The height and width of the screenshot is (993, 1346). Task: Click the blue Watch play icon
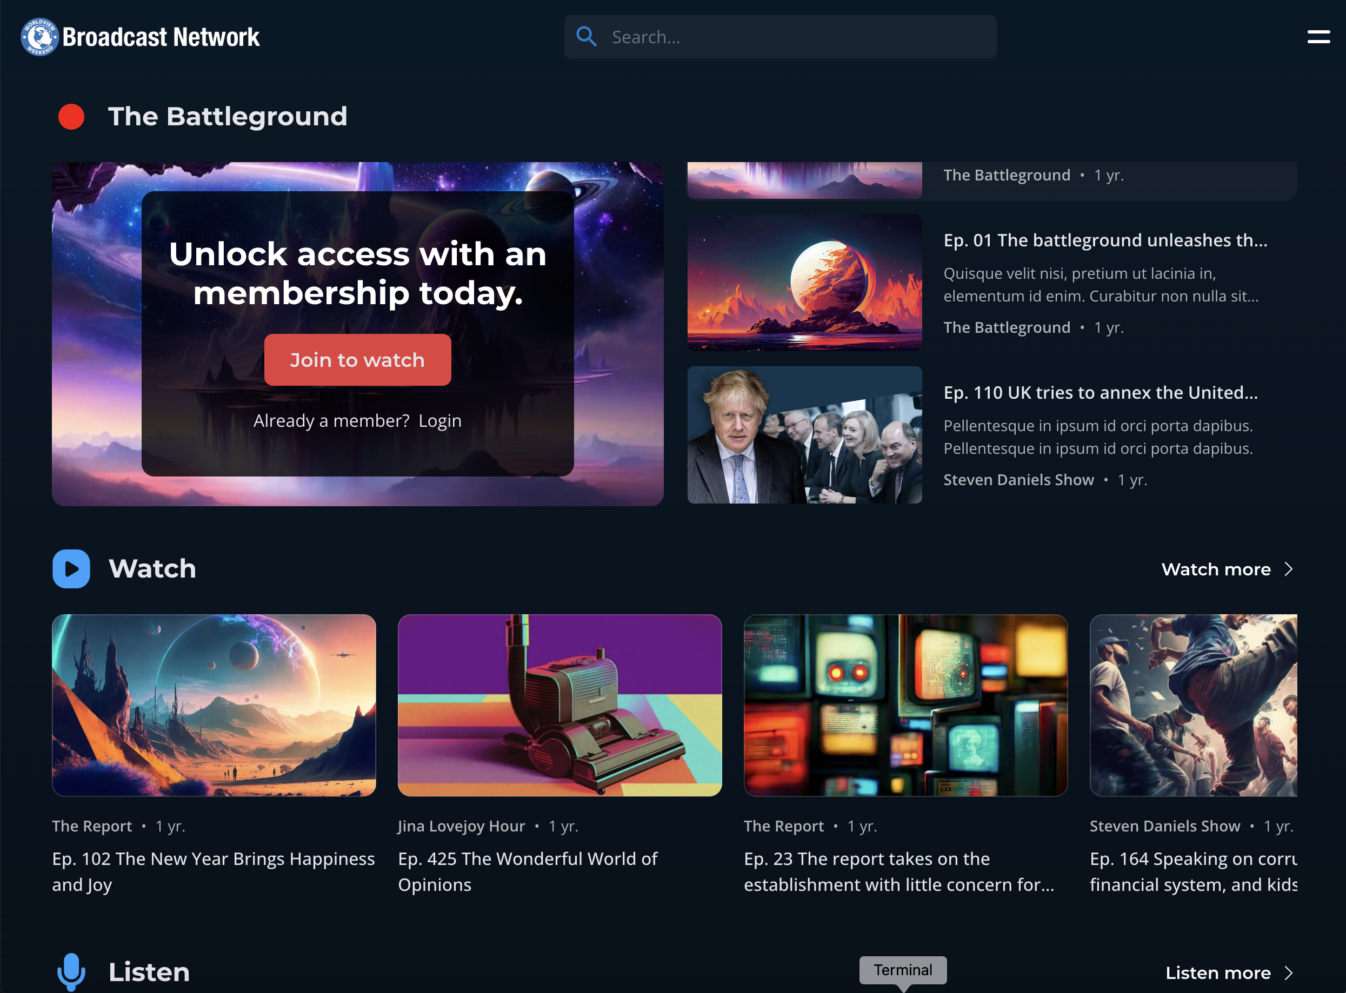click(71, 569)
